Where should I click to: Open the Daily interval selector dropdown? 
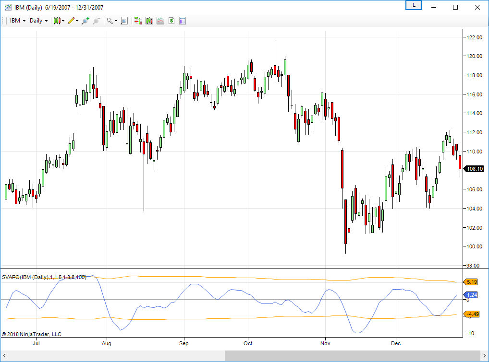[39, 21]
